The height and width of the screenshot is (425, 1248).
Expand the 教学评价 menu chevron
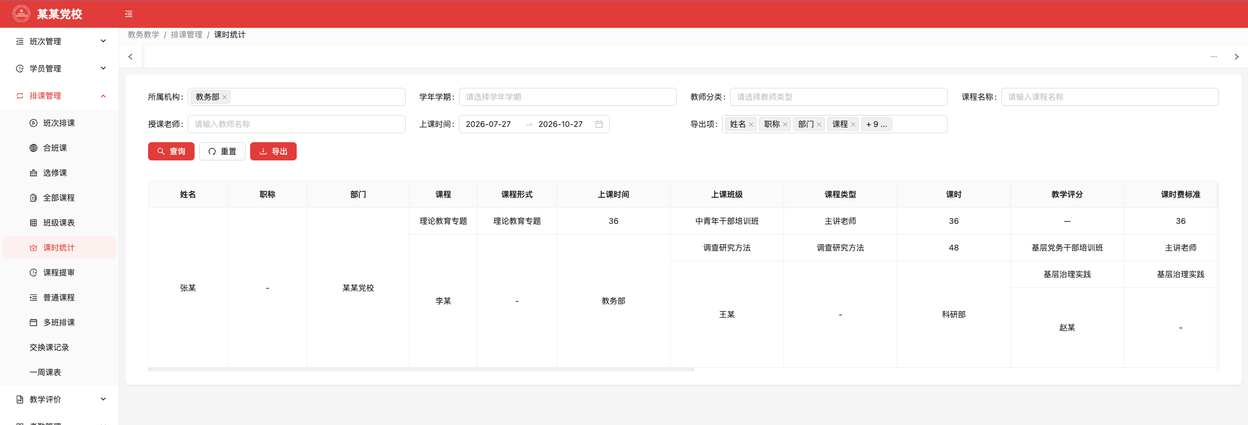point(103,399)
